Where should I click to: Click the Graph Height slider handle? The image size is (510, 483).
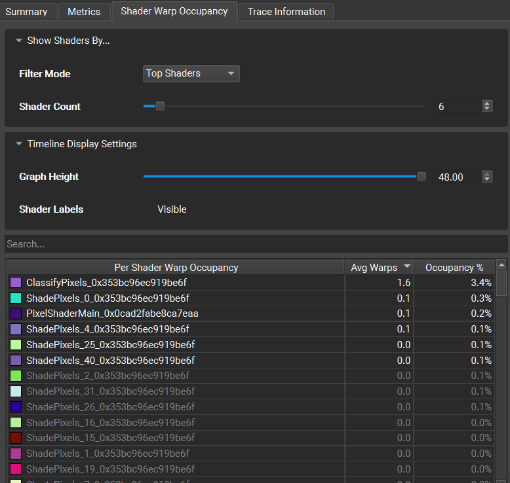(422, 176)
